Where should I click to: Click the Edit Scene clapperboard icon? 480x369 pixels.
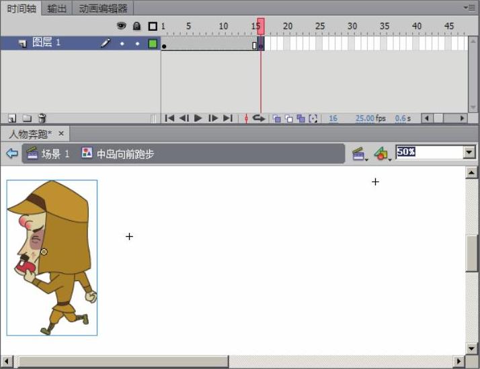tap(360, 154)
